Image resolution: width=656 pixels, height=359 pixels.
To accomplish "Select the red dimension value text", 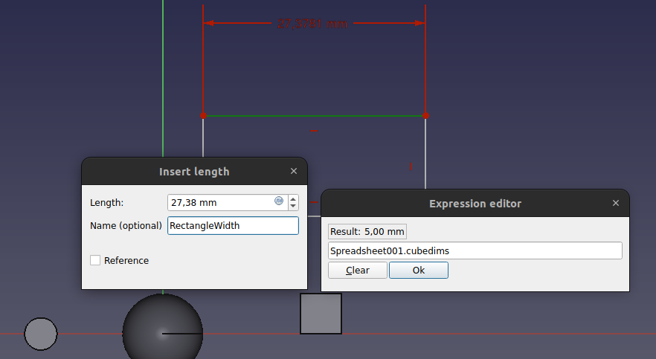I will [x=312, y=24].
